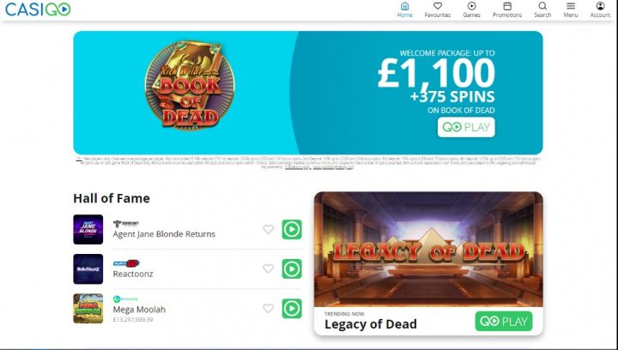Go to the Home tab
Image resolution: width=618 pixels, height=350 pixels.
404,9
